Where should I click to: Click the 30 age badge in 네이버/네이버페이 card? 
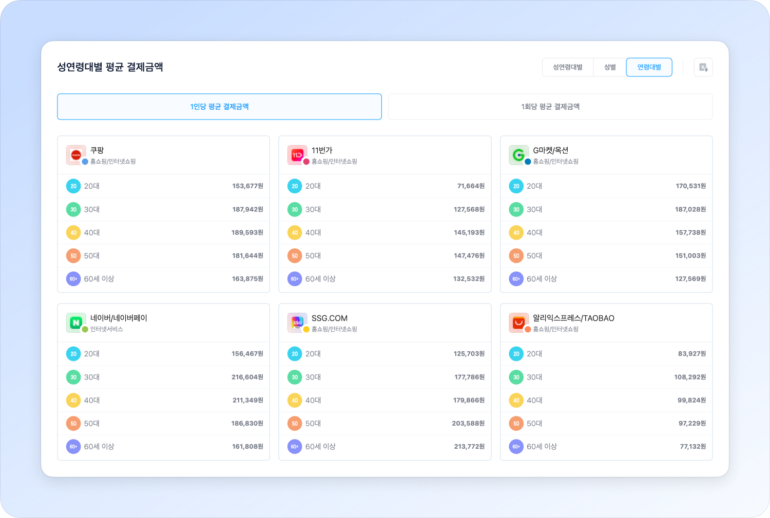tap(73, 377)
